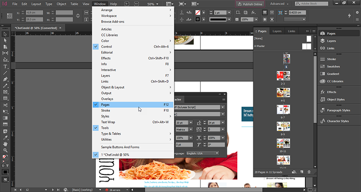Select the Hand tool

coord(5,144)
